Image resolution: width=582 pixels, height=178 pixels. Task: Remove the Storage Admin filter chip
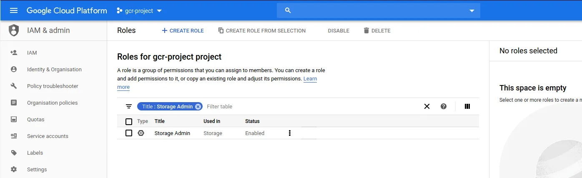point(198,106)
